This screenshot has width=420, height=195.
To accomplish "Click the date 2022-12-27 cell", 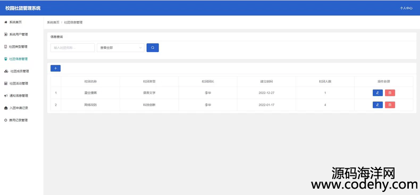I will (266, 93).
